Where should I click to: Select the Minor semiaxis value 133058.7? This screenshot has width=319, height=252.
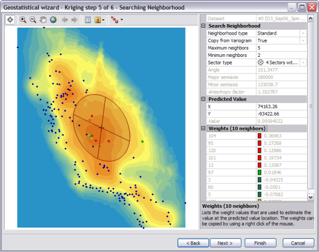tap(267, 85)
